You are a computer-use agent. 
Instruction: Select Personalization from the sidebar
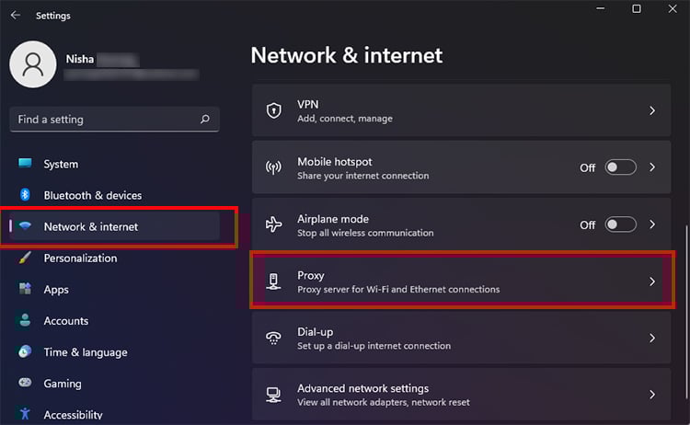coord(80,258)
